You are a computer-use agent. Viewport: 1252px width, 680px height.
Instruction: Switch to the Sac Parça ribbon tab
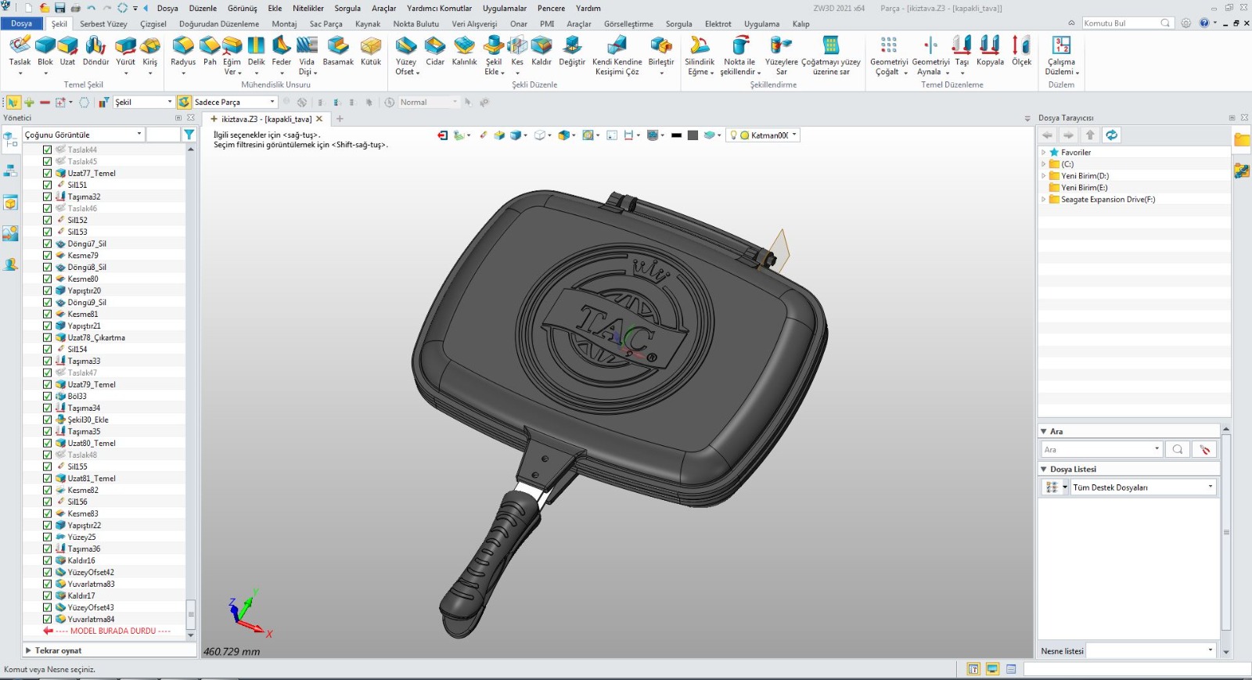pos(326,23)
